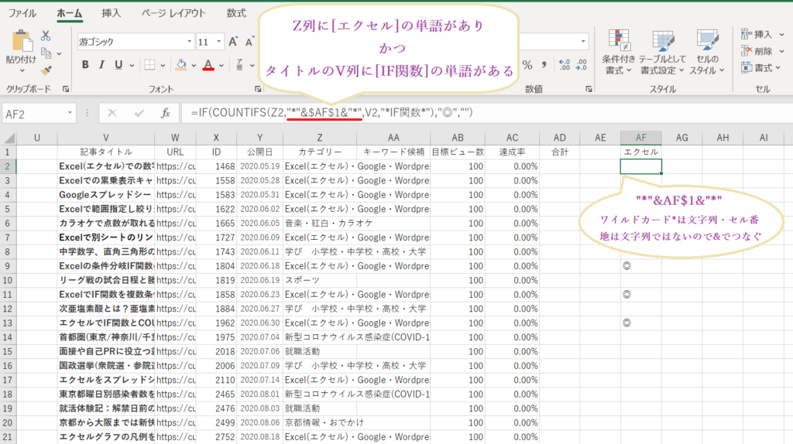Increase font size with large A icon
The height and width of the screenshot is (444, 793).
click(x=232, y=42)
